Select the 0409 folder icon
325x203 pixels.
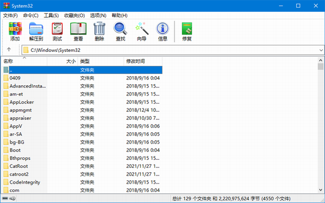[6, 78]
